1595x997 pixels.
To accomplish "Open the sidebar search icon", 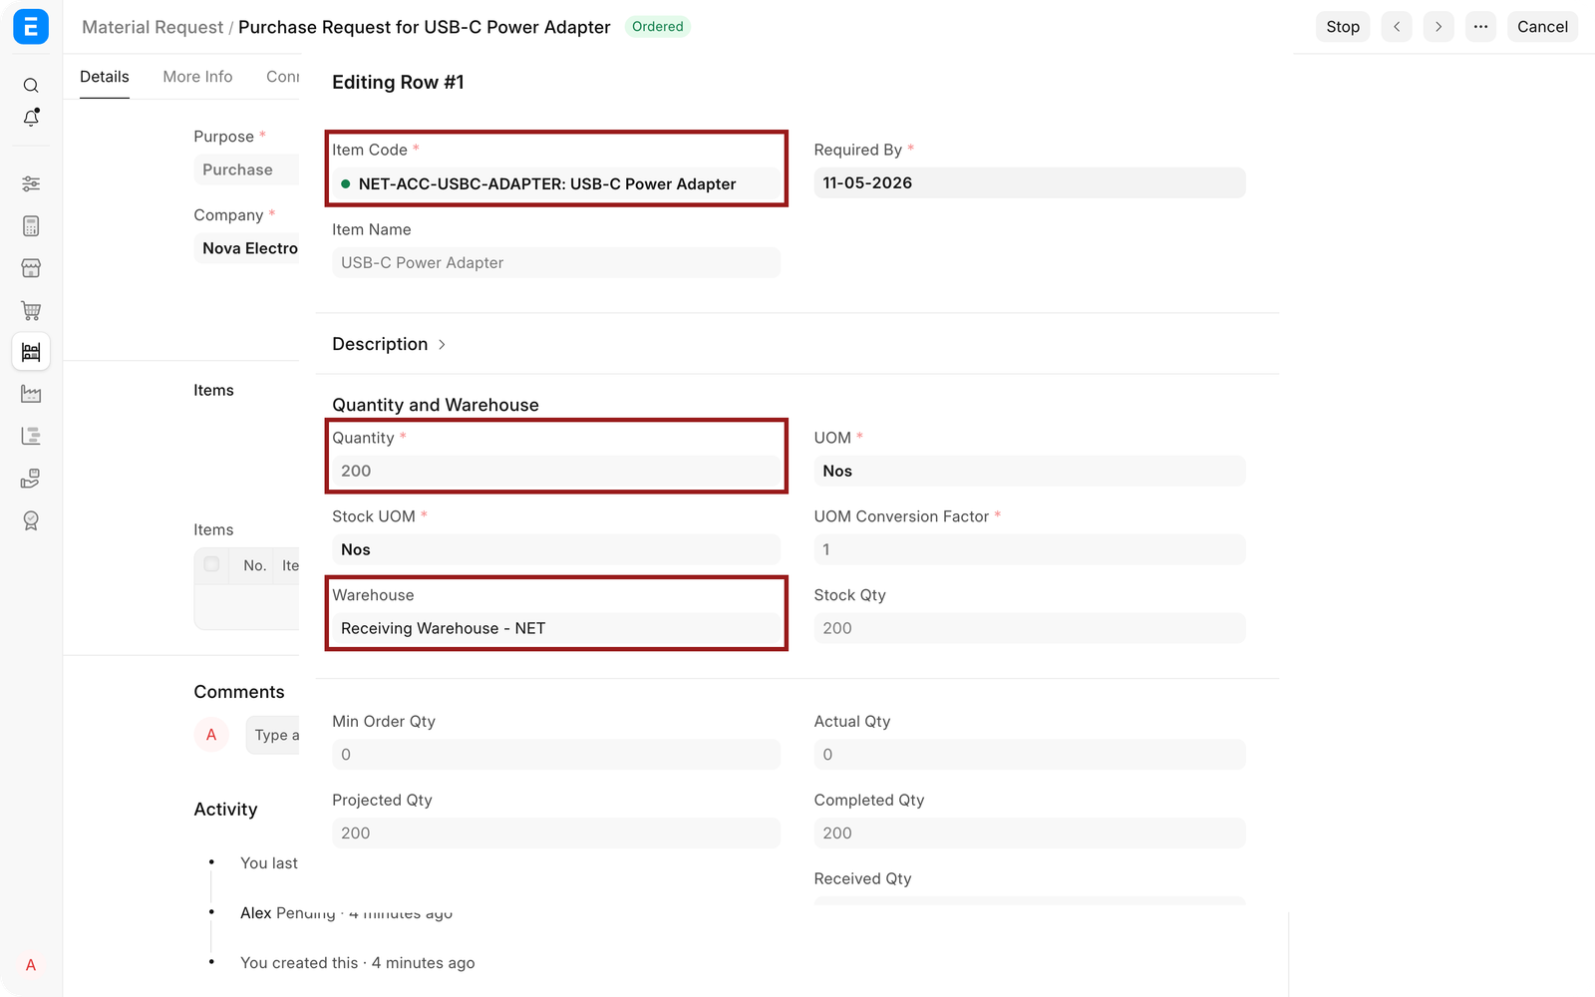I will click(31, 86).
